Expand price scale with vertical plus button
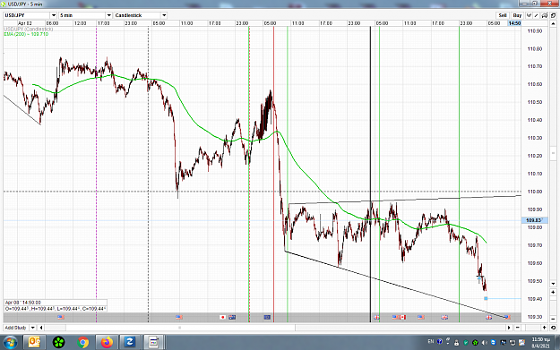This screenshot has width=560, height=350. click(x=553, y=292)
